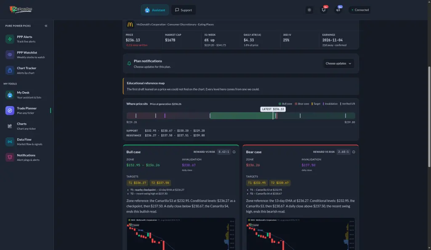Viewport: 431px width, 250px height.
Task: Open PPP Watchlist eye icon
Action: pos(10,55)
